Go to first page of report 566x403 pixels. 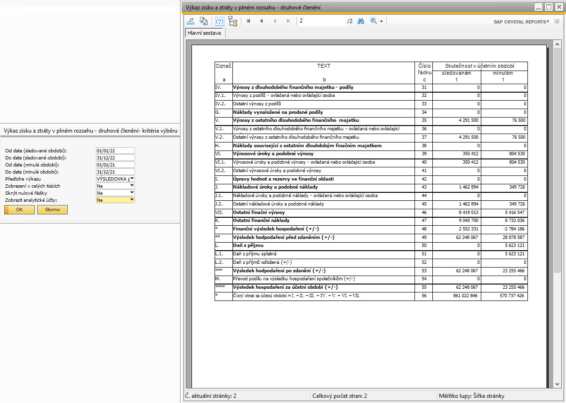[x=248, y=21]
